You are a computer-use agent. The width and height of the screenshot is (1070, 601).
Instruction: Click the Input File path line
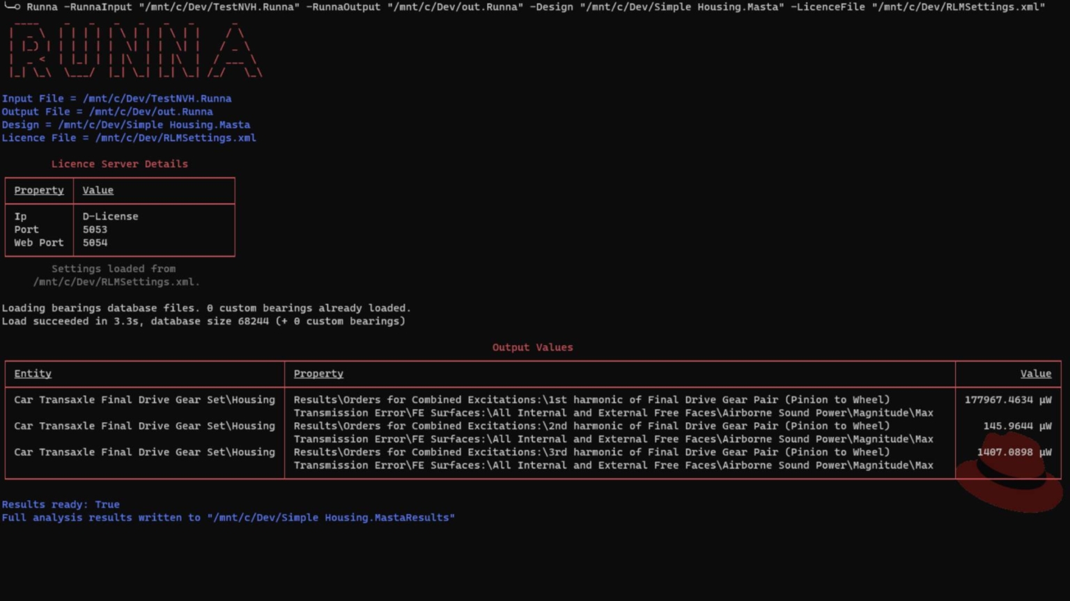[x=116, y=99]
